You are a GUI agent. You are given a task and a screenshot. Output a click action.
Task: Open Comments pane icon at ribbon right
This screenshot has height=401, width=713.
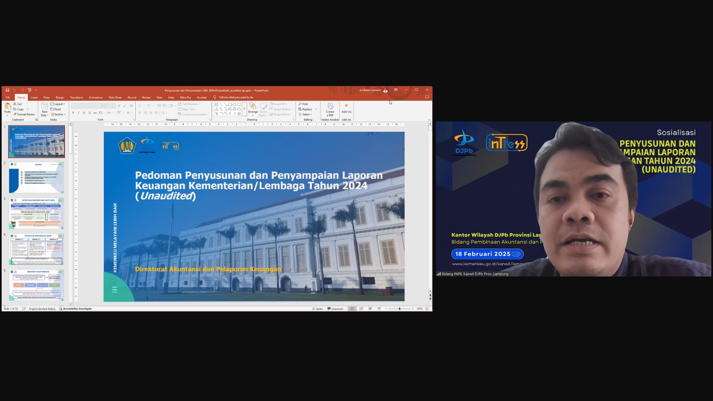pos(427,97)
